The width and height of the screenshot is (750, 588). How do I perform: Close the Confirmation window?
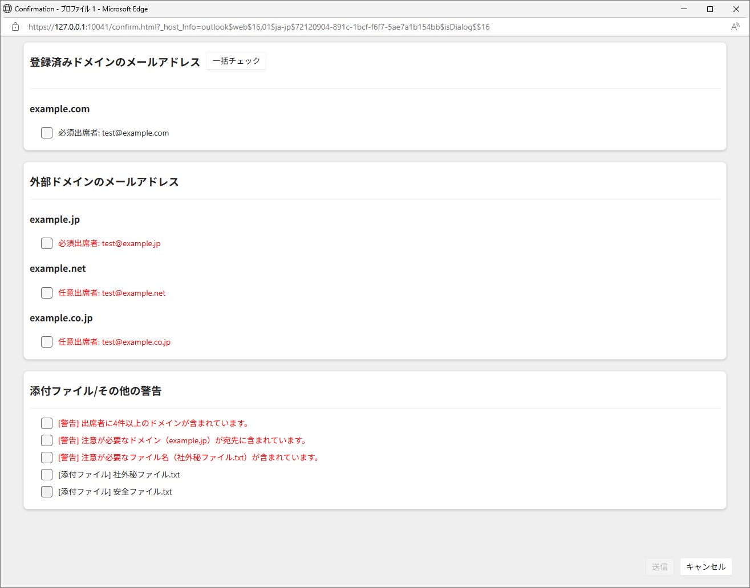(736, 9)
